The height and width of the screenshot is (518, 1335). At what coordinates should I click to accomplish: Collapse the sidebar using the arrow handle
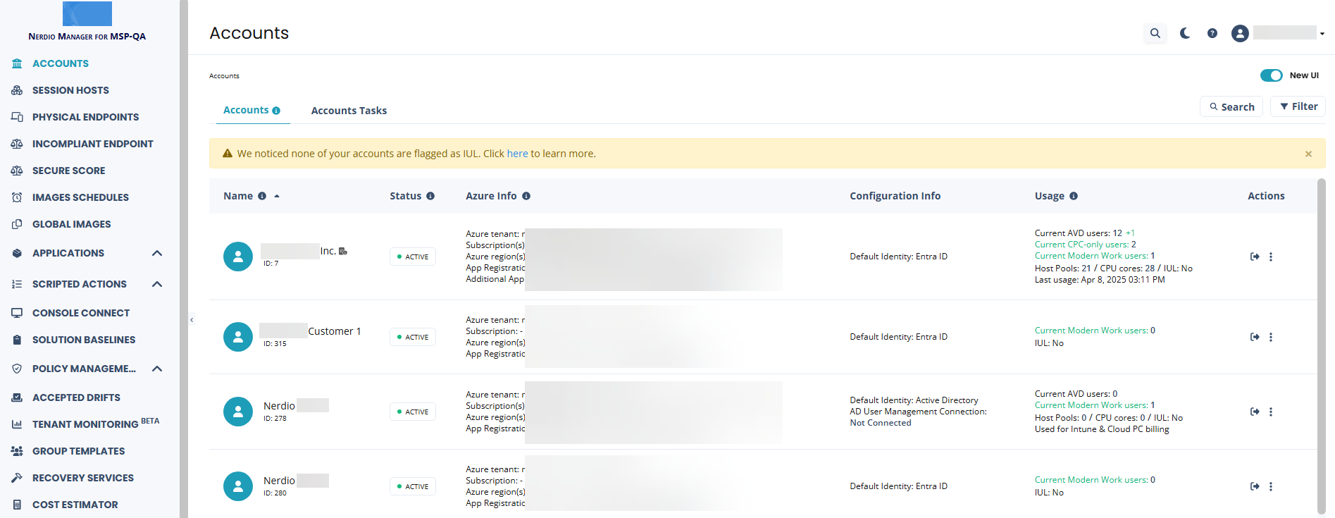click(192, 320)
